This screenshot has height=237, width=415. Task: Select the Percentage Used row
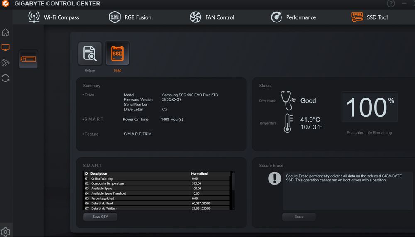tap(157, 198)
